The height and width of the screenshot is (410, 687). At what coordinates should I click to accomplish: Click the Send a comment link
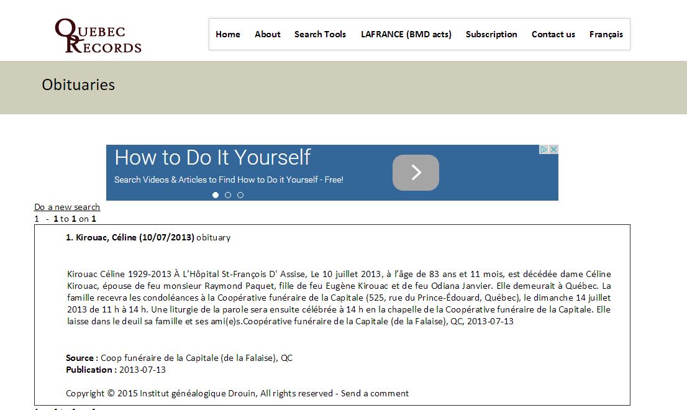click(375, 393)
